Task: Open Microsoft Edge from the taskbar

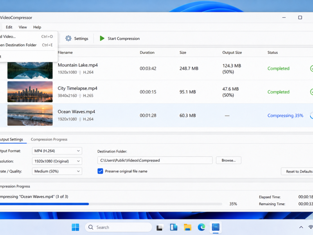Action: pyautogui.click(x=201, y=227)
